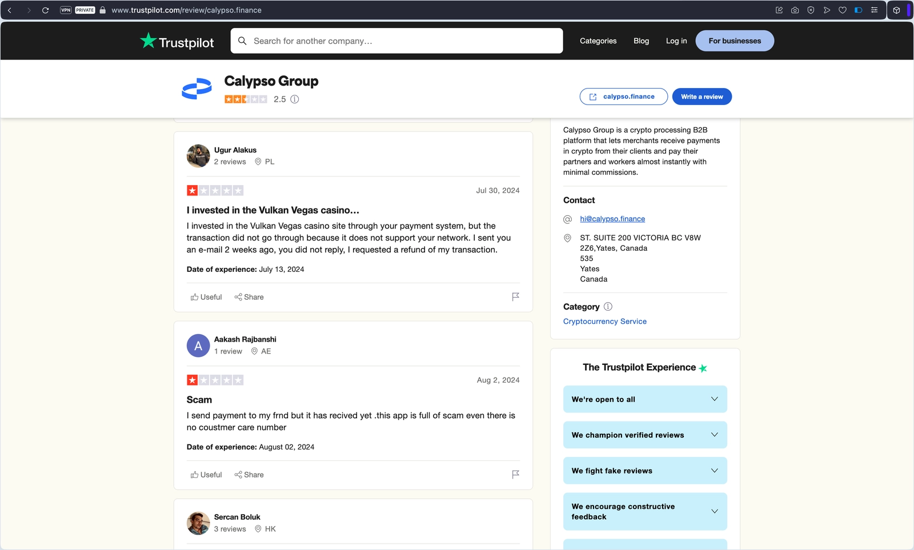Viewport: 914px width, 550px height.
Task: Open the Categories menu item
Action: pos(598,41)
